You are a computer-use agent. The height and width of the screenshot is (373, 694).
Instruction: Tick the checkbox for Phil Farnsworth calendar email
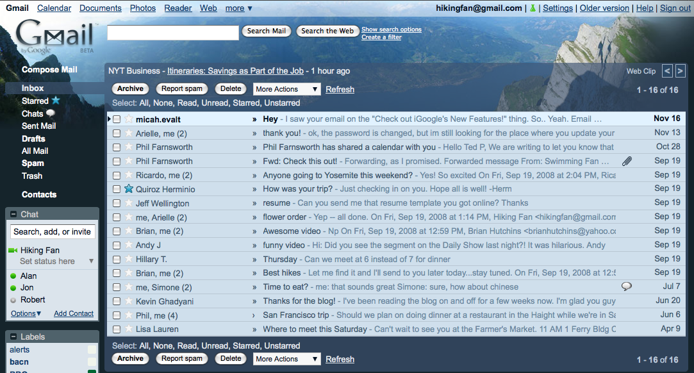[x=117, y=147]
